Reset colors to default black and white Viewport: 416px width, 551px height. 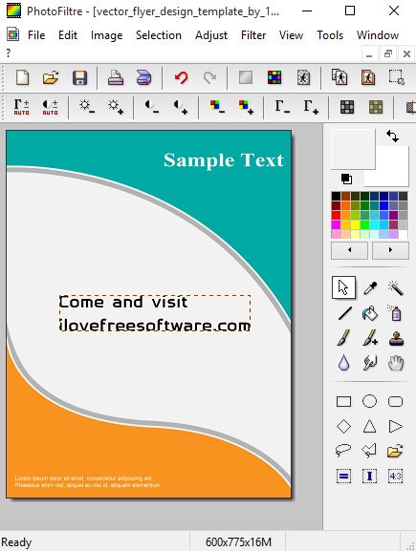pyautogui.click(x=346, y=179)
